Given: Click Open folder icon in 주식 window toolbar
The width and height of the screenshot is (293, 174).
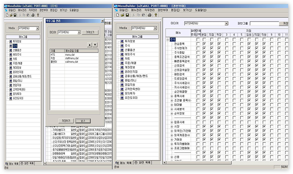Looking at the screenshot, I should tap(11, 15).
